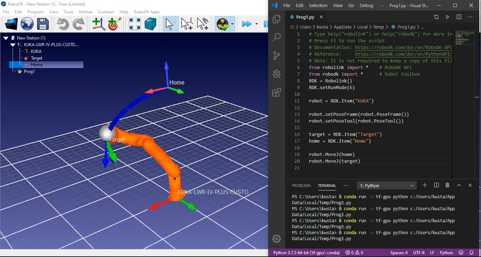Image resolution: width=481 pixels, height=257 pixels.
Task: Open the '1: Python' terminal dropdown
Action: click(x=387, y=186)
